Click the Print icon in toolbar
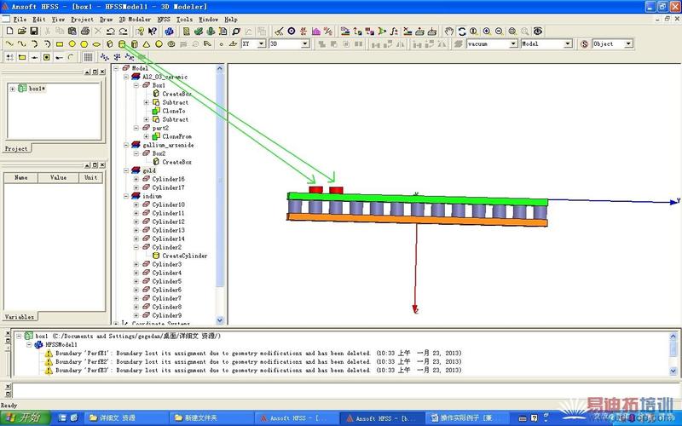The height and width of the screenshot is (426, 682). pyautogui.click(x=85, y=32)
